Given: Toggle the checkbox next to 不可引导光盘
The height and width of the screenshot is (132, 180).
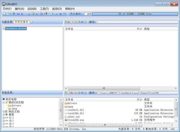Looking at the screenshot, I should 32,22.
